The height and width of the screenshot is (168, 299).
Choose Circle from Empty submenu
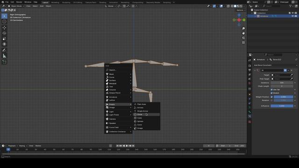pyautogui.click(x=146, y=114)
